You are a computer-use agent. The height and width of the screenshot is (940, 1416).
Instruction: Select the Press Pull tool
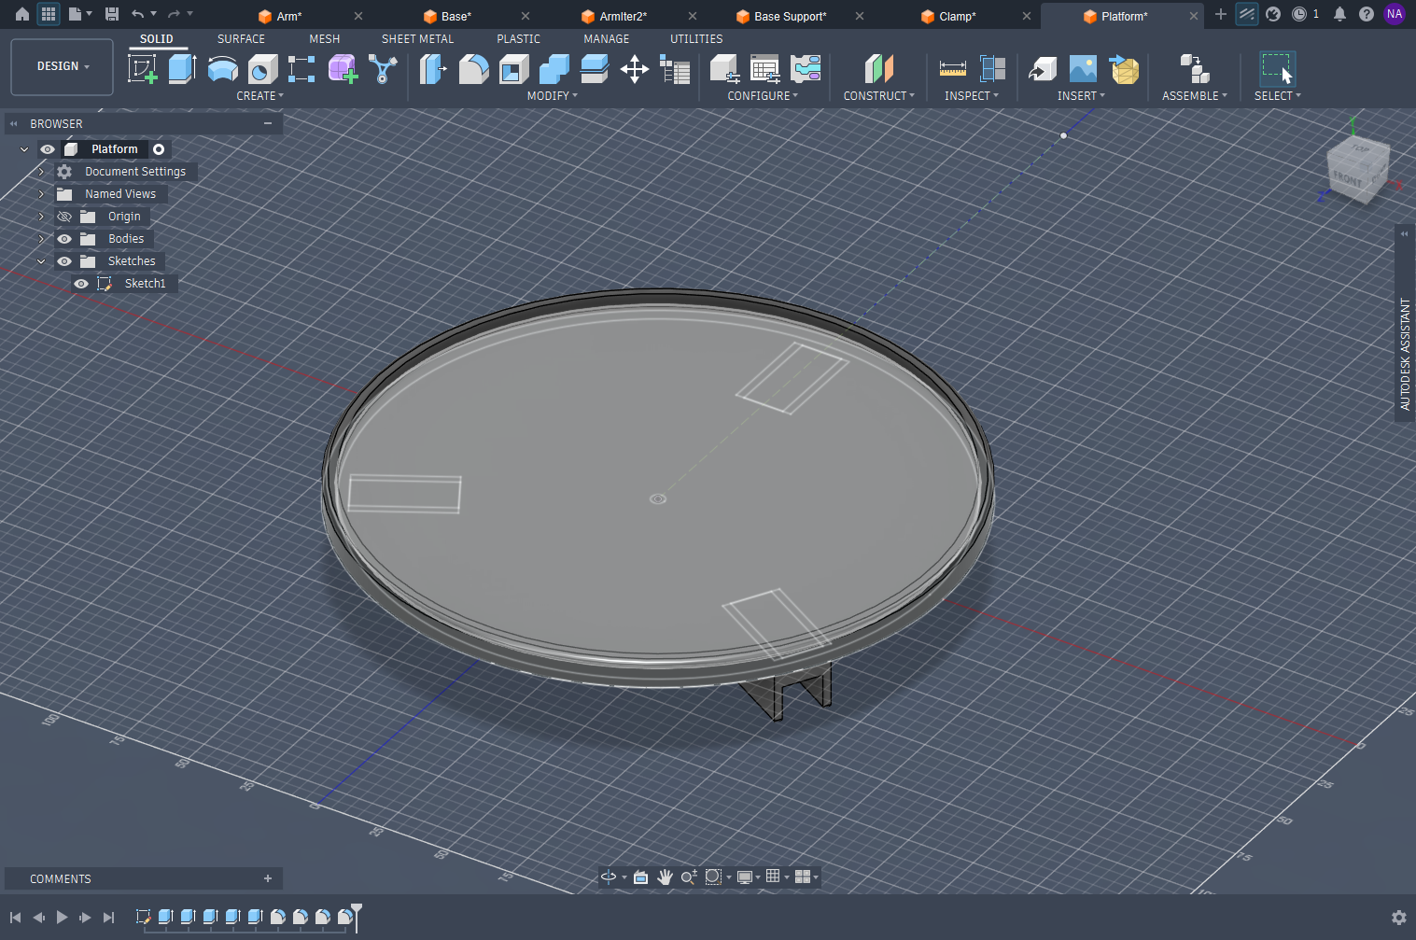point(433,69)
